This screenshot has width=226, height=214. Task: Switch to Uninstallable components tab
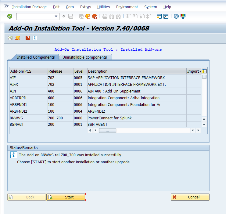(x=84, y=57)
